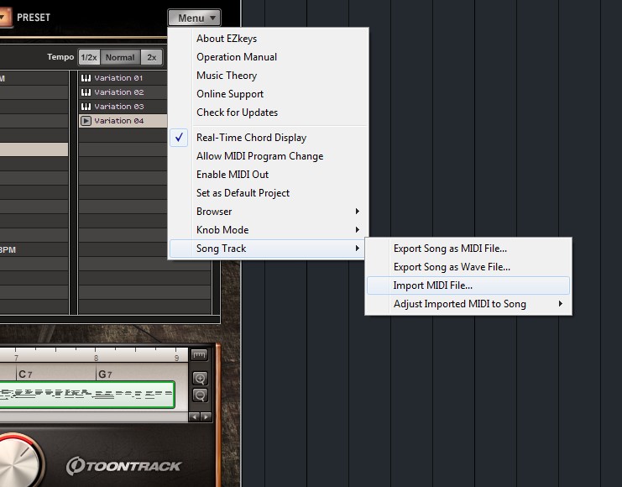This screenshot has width=622, height=487.
Task: Select Variation 02 in list
Action: (123, 92)
